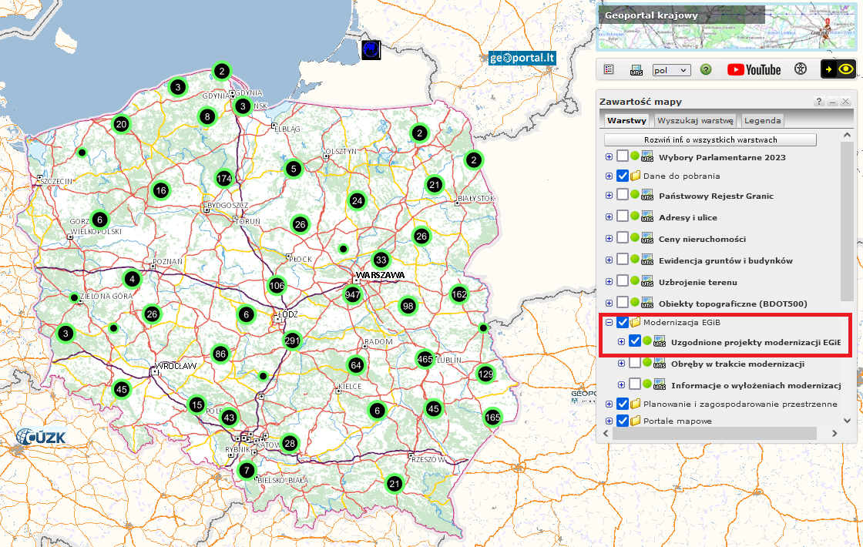
Task: Check the Obręby w trakcie modernizacji layer
Action: click(635, 363)
